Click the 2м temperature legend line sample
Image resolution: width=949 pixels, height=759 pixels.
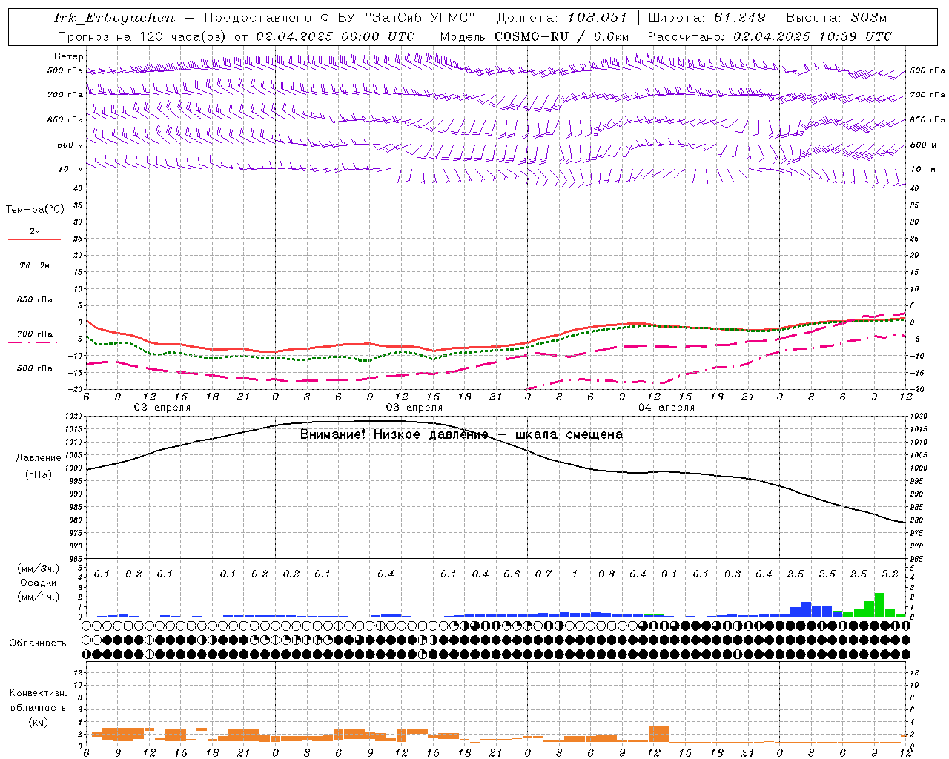tap(34, 239)
